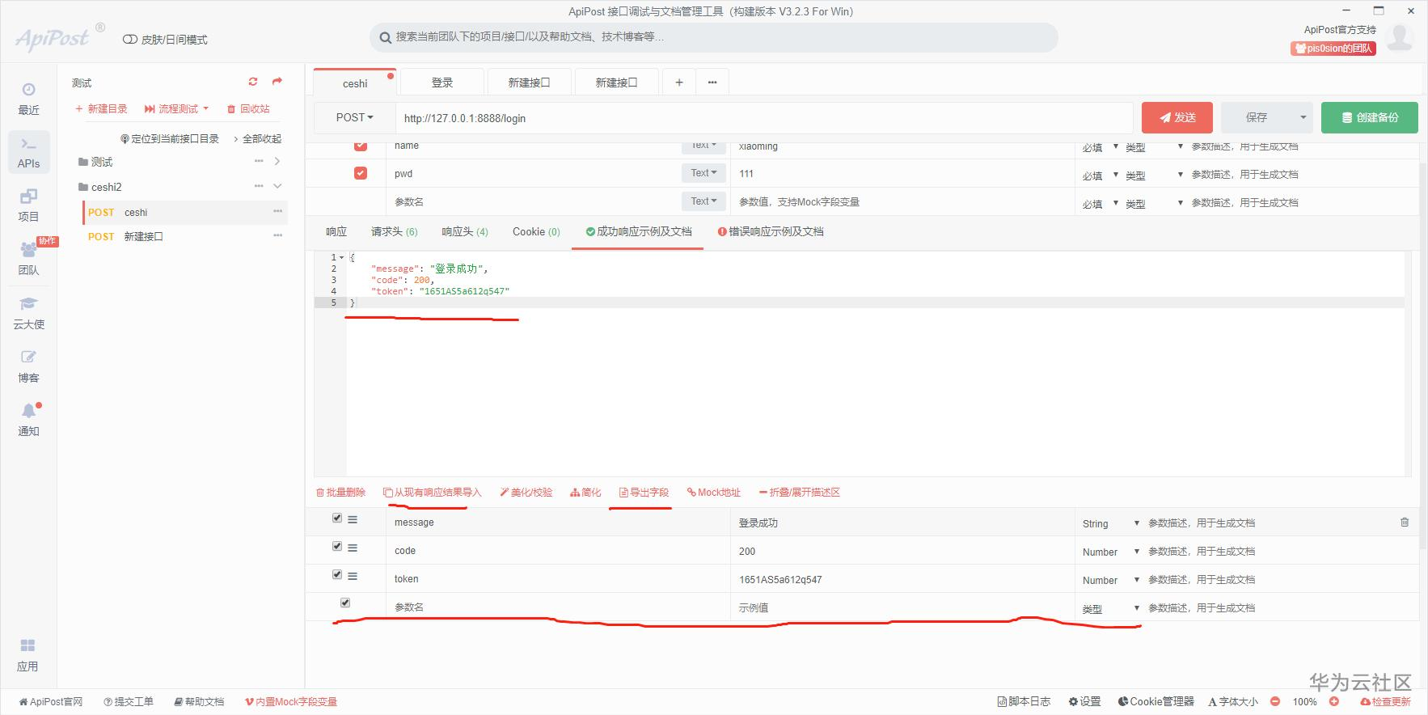Click the user avatar icon

1400,37
